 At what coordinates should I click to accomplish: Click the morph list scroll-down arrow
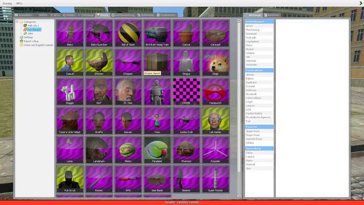239,196
